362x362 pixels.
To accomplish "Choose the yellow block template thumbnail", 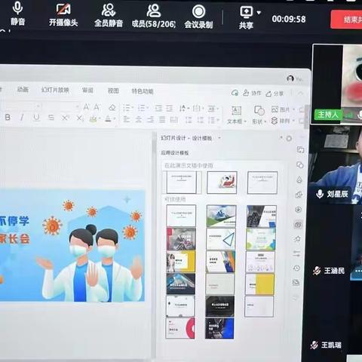I will coord(259,284).
